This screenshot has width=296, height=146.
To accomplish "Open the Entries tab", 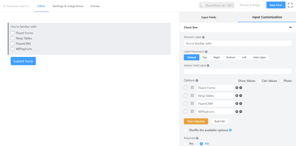I will pyautogui.click(x=95, y=6).
